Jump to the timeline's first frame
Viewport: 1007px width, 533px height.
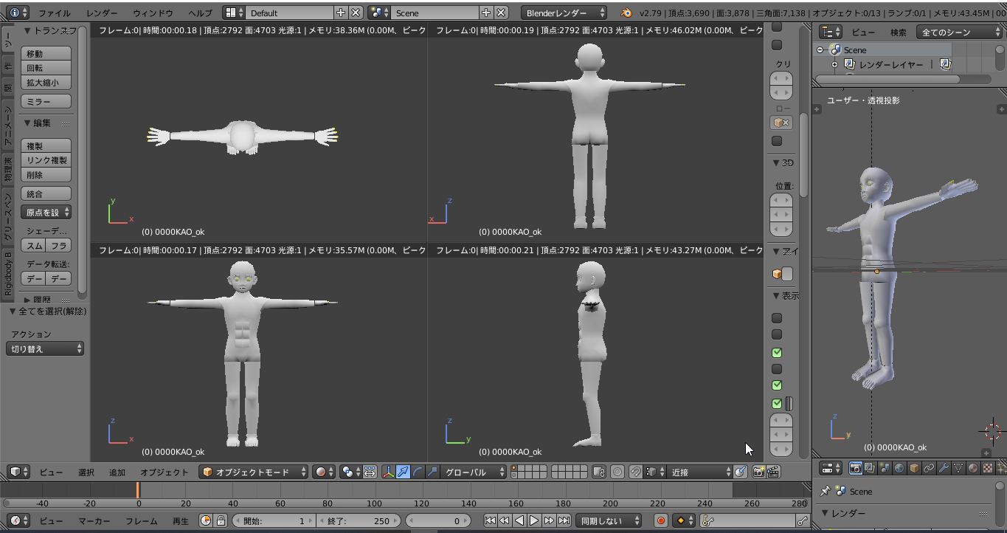[490, 520]
